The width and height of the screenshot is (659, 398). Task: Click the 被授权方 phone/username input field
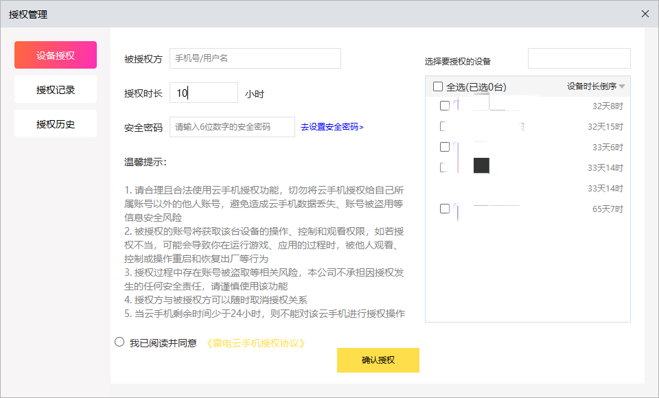[x=255, y=58]
